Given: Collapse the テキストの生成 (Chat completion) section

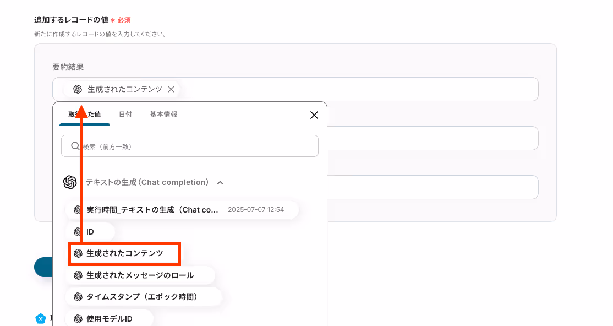Looking at the screenshot, I should coord(220,183).
